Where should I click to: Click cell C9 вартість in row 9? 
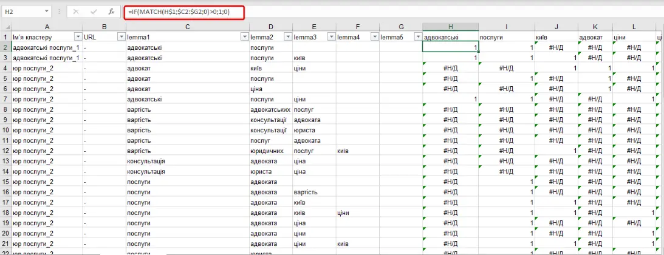point(187,120)
